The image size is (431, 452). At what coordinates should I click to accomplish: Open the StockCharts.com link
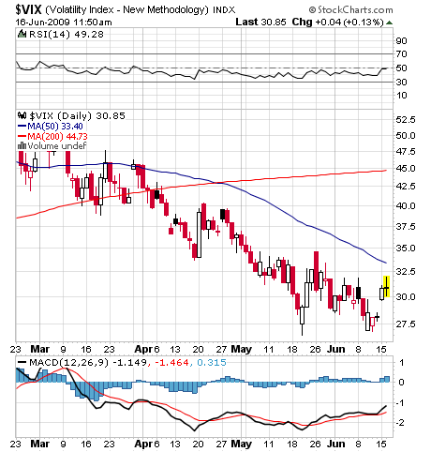[x=355, y=10]
